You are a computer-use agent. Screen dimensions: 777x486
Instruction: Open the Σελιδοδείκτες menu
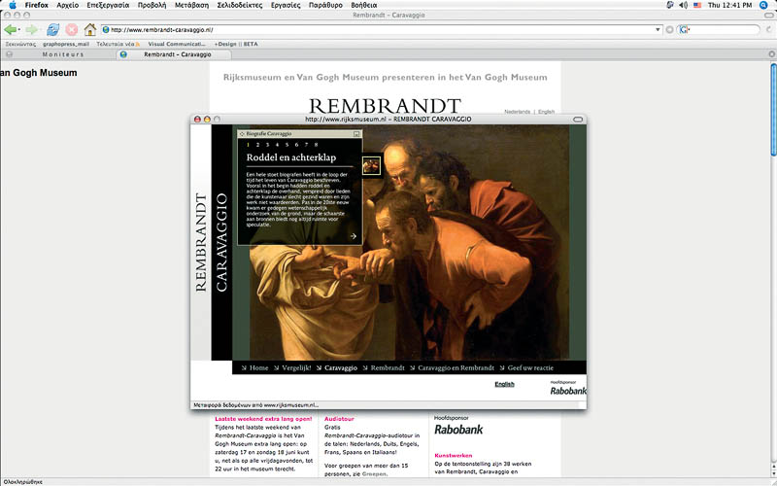pyautogui.click(x=240, y=5)
